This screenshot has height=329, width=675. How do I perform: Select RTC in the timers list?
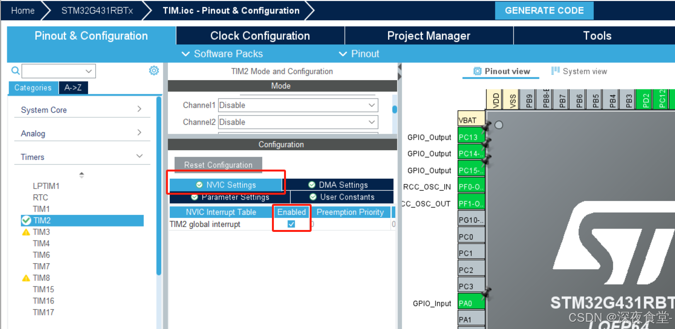41,198
